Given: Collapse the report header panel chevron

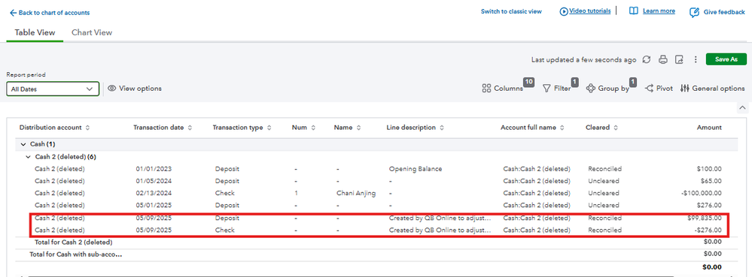Looking at the screenshot, I should coord(742,107).
